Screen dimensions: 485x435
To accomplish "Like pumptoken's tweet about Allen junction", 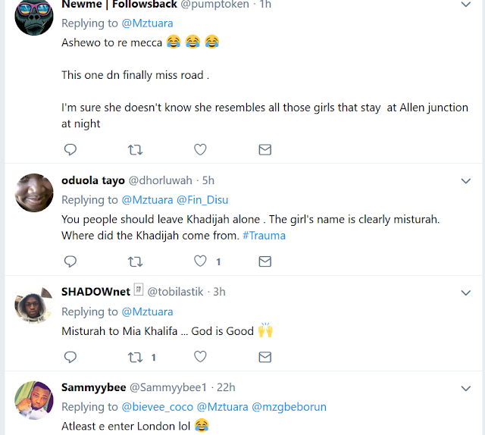I will click(x=200, y=149).
